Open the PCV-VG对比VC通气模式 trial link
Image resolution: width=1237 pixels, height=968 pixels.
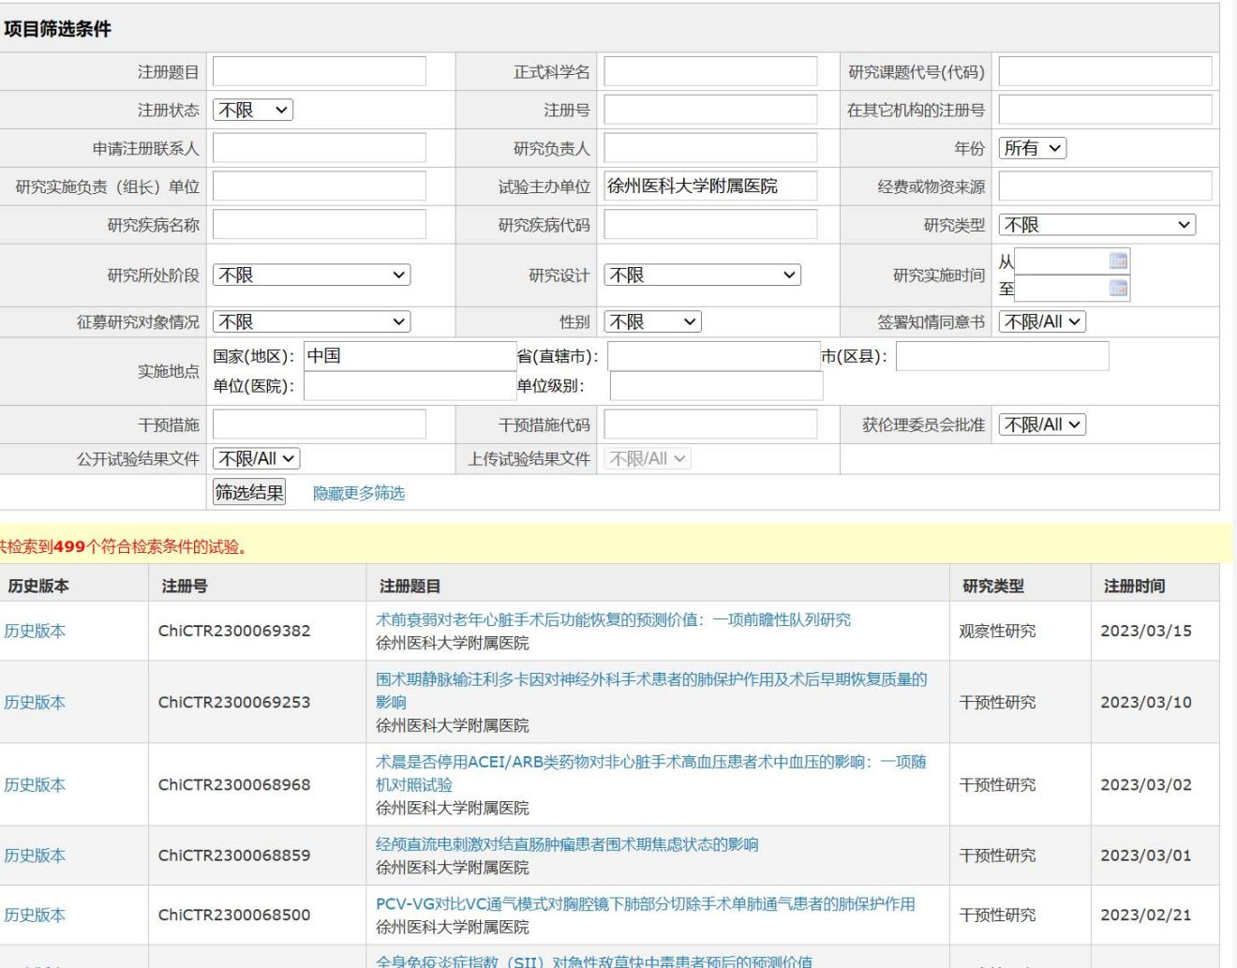click(645, 904)
